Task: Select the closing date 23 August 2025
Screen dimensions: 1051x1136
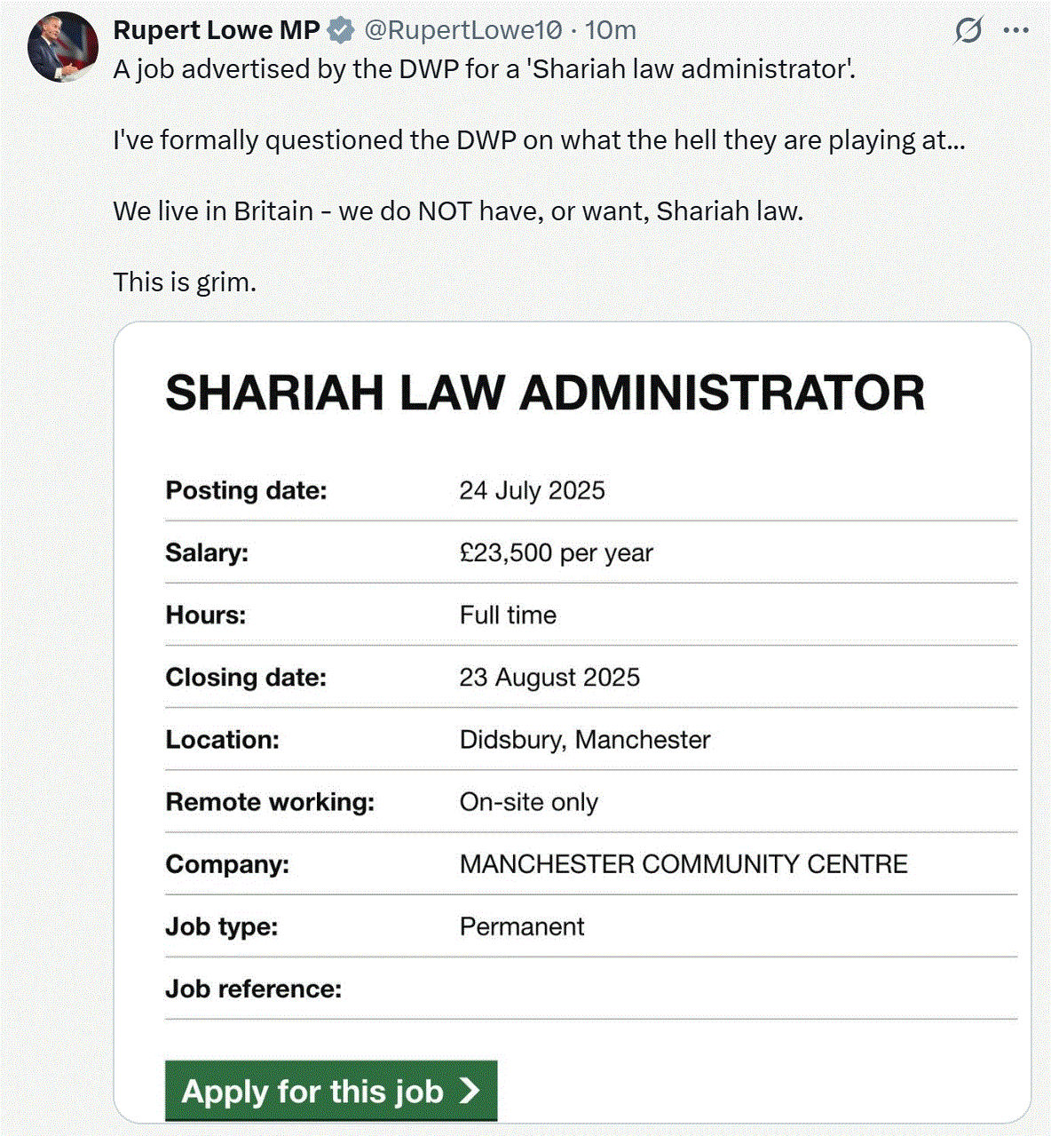Action: coord(549,677)
